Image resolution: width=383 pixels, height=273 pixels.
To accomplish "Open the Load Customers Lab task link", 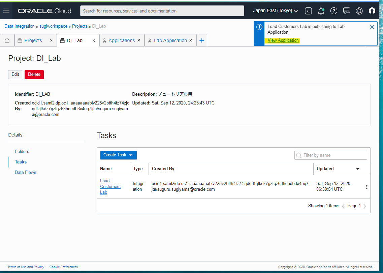I will pyautogui.click(x=110, y=186).
